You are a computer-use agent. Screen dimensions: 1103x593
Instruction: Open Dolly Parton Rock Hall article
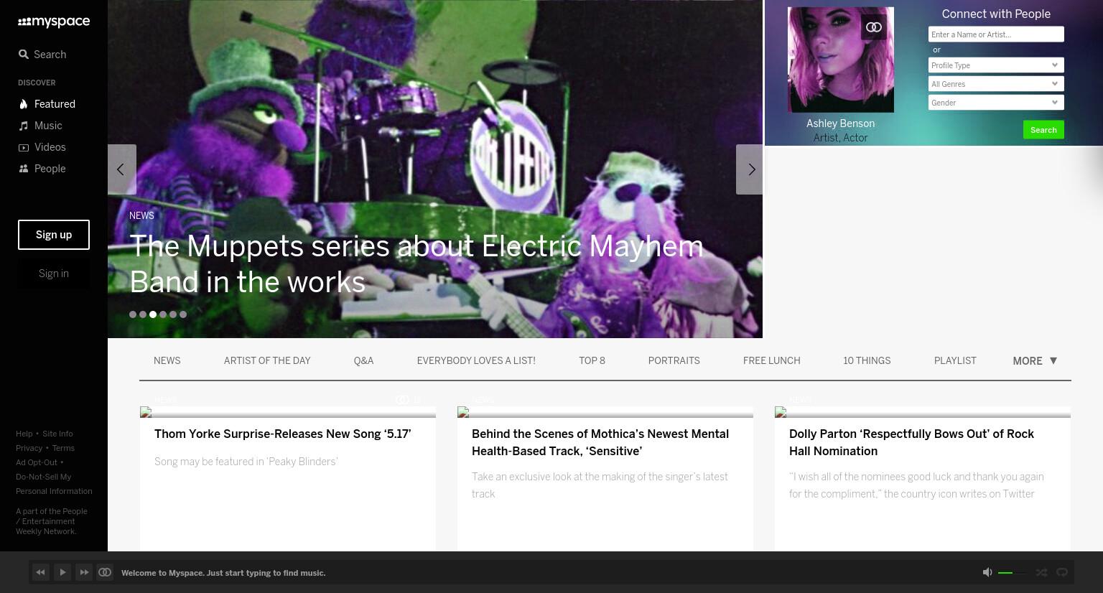point(911,443)
